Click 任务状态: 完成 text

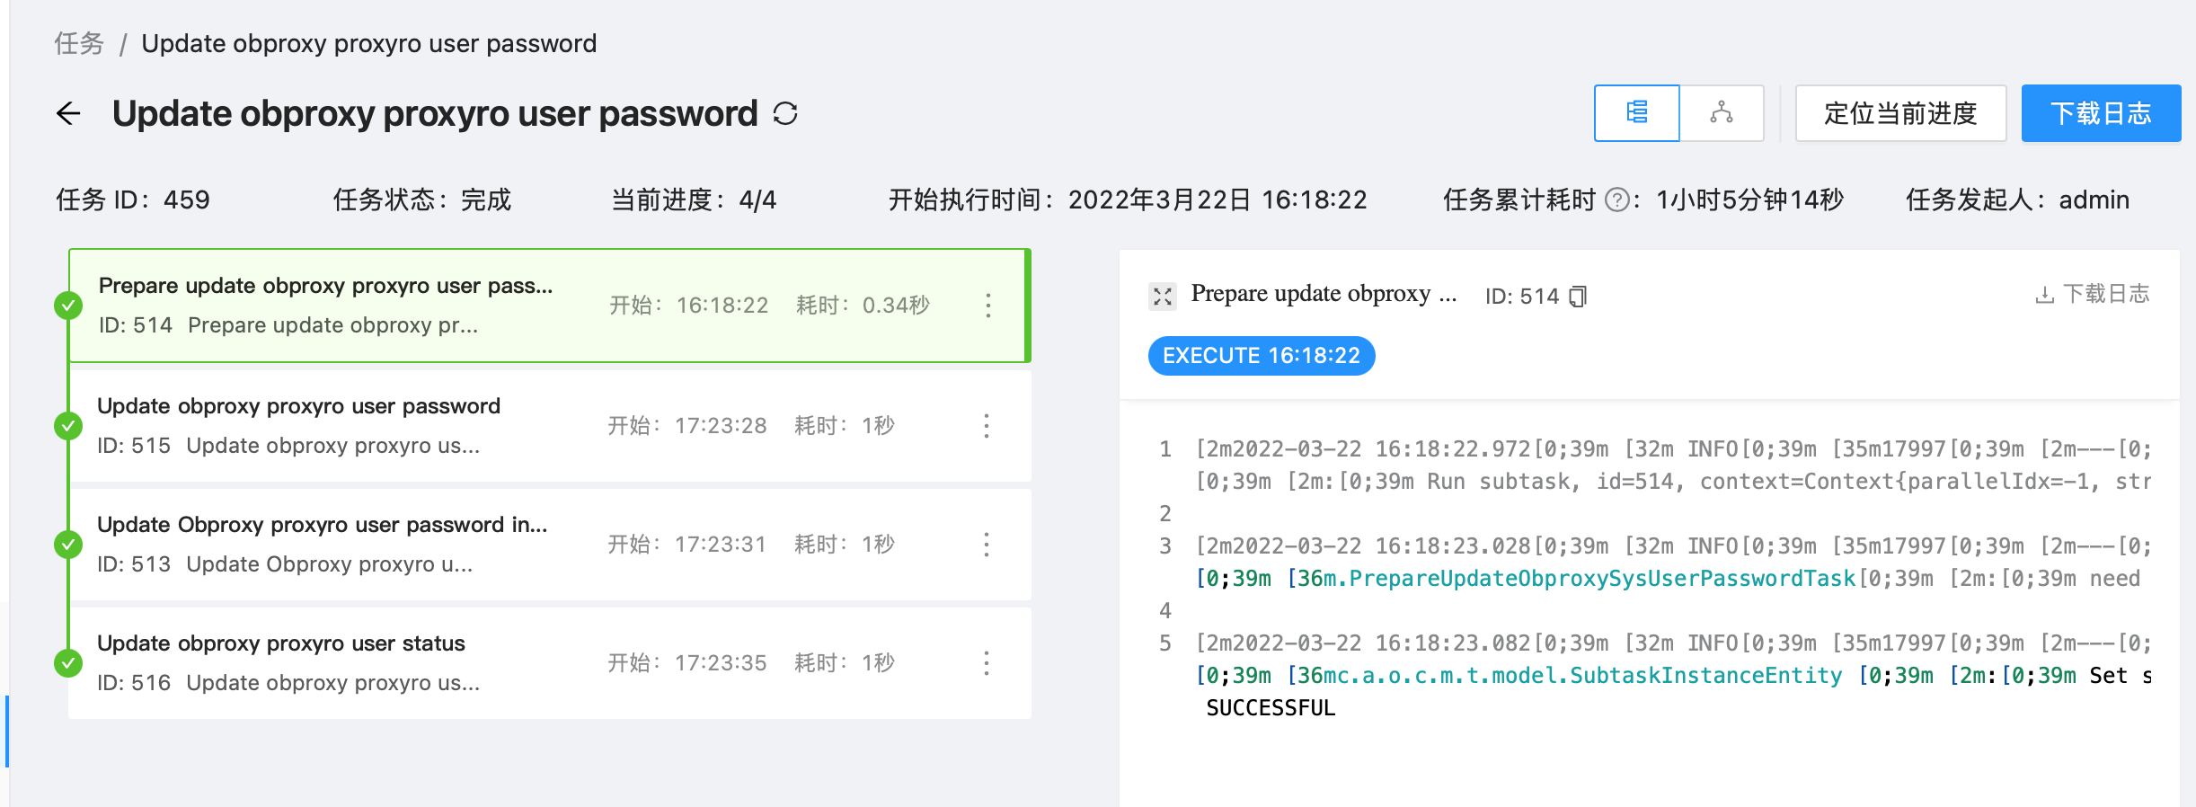coord(422,200)
